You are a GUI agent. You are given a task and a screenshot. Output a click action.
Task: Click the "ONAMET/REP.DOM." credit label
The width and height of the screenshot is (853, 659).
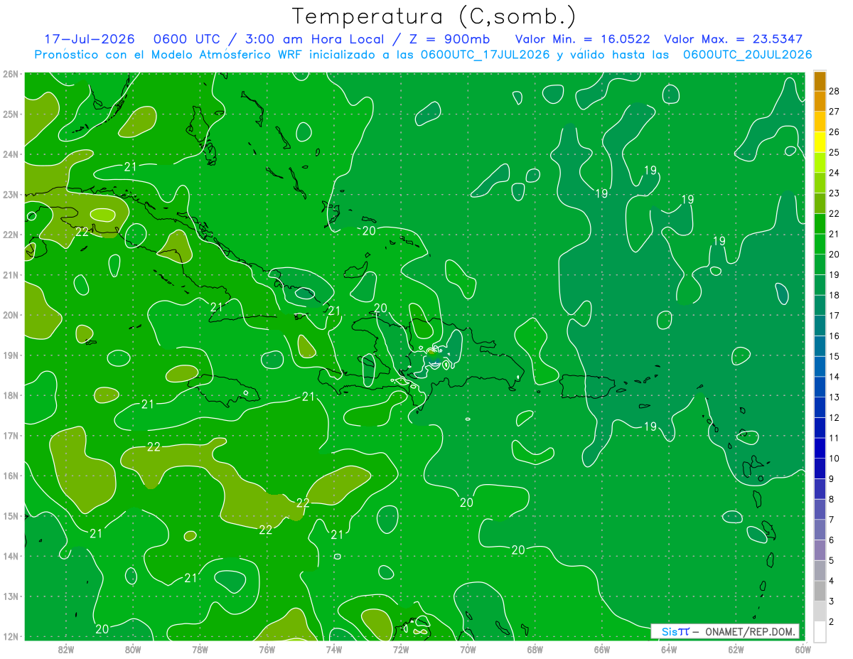pyautogui.click(x=750, y=631)
